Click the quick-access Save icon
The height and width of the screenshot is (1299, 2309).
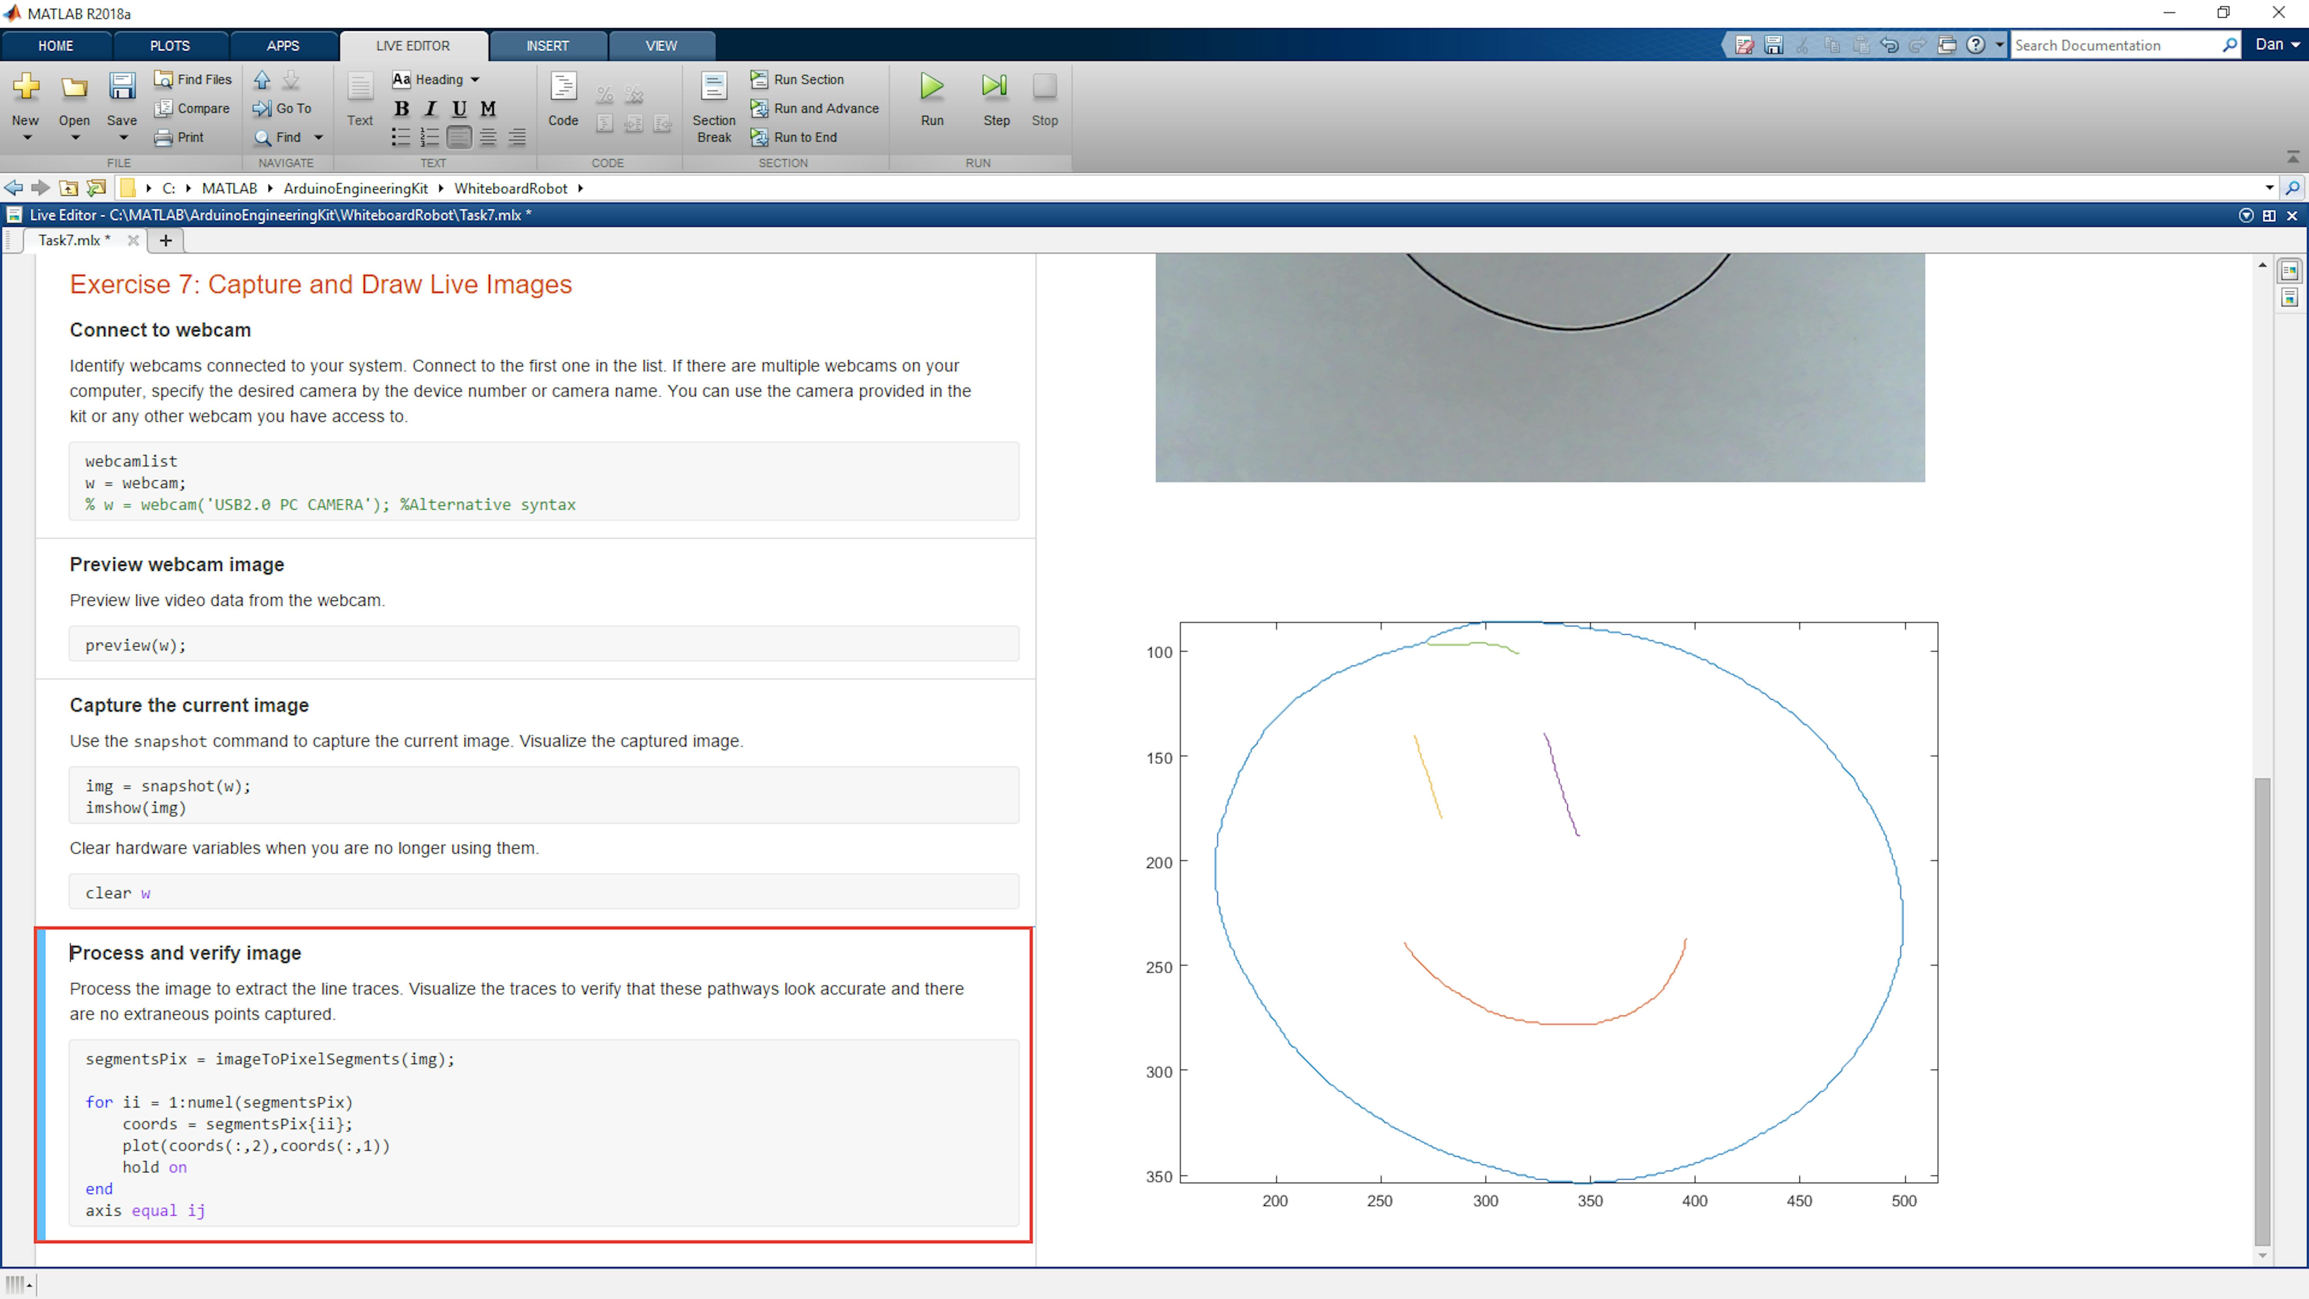[x=1773, y=45]
